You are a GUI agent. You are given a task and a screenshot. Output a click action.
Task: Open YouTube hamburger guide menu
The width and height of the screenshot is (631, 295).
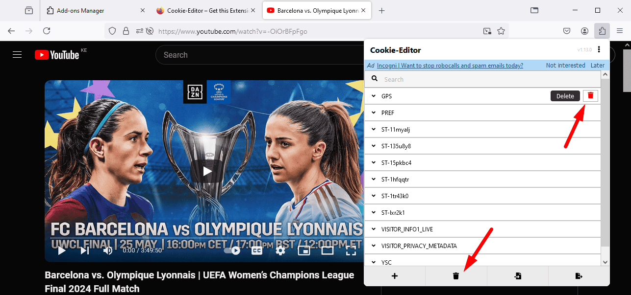[17, 55]
